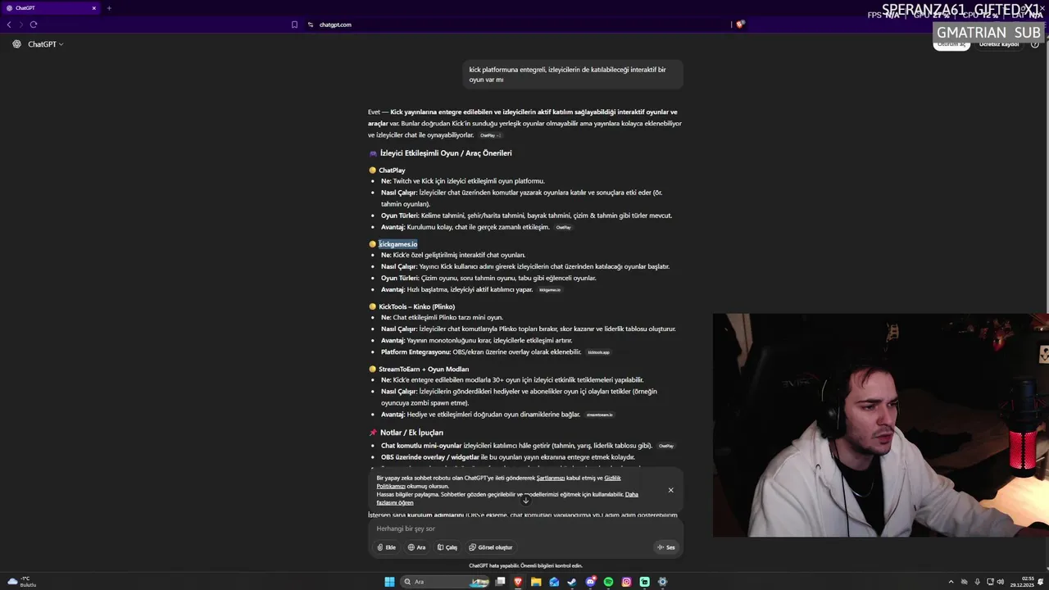Image resolution: width=1049 pixels, height=590 pixels.
Task: Open the kicktools.app source chip
Action: point(599,352)
